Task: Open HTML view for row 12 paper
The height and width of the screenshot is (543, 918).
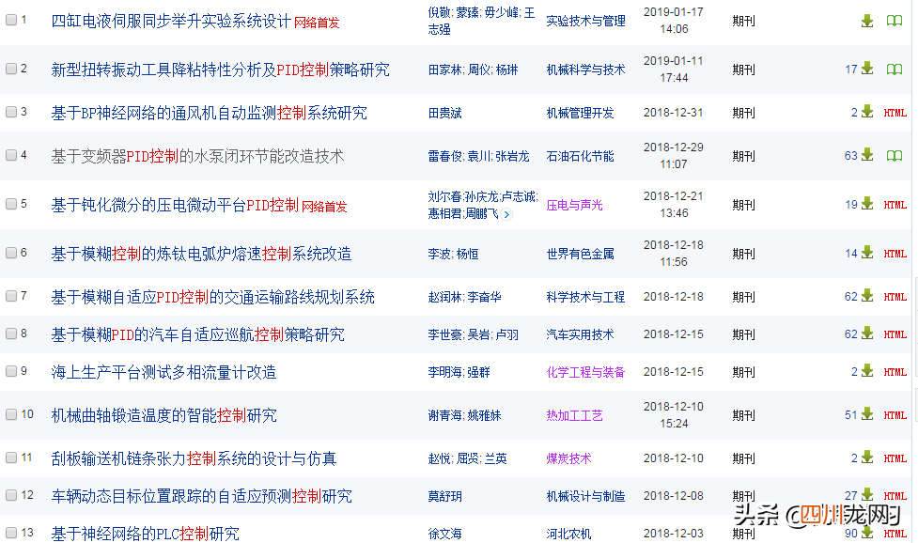Action: coord(895,496)
